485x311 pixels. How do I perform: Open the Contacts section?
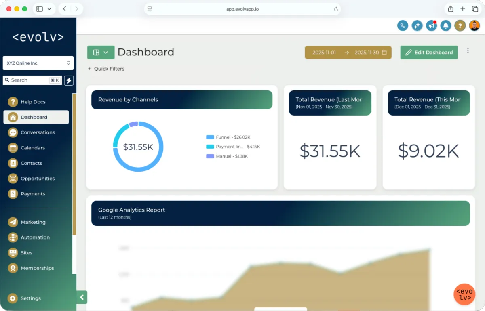pos(36,163)
